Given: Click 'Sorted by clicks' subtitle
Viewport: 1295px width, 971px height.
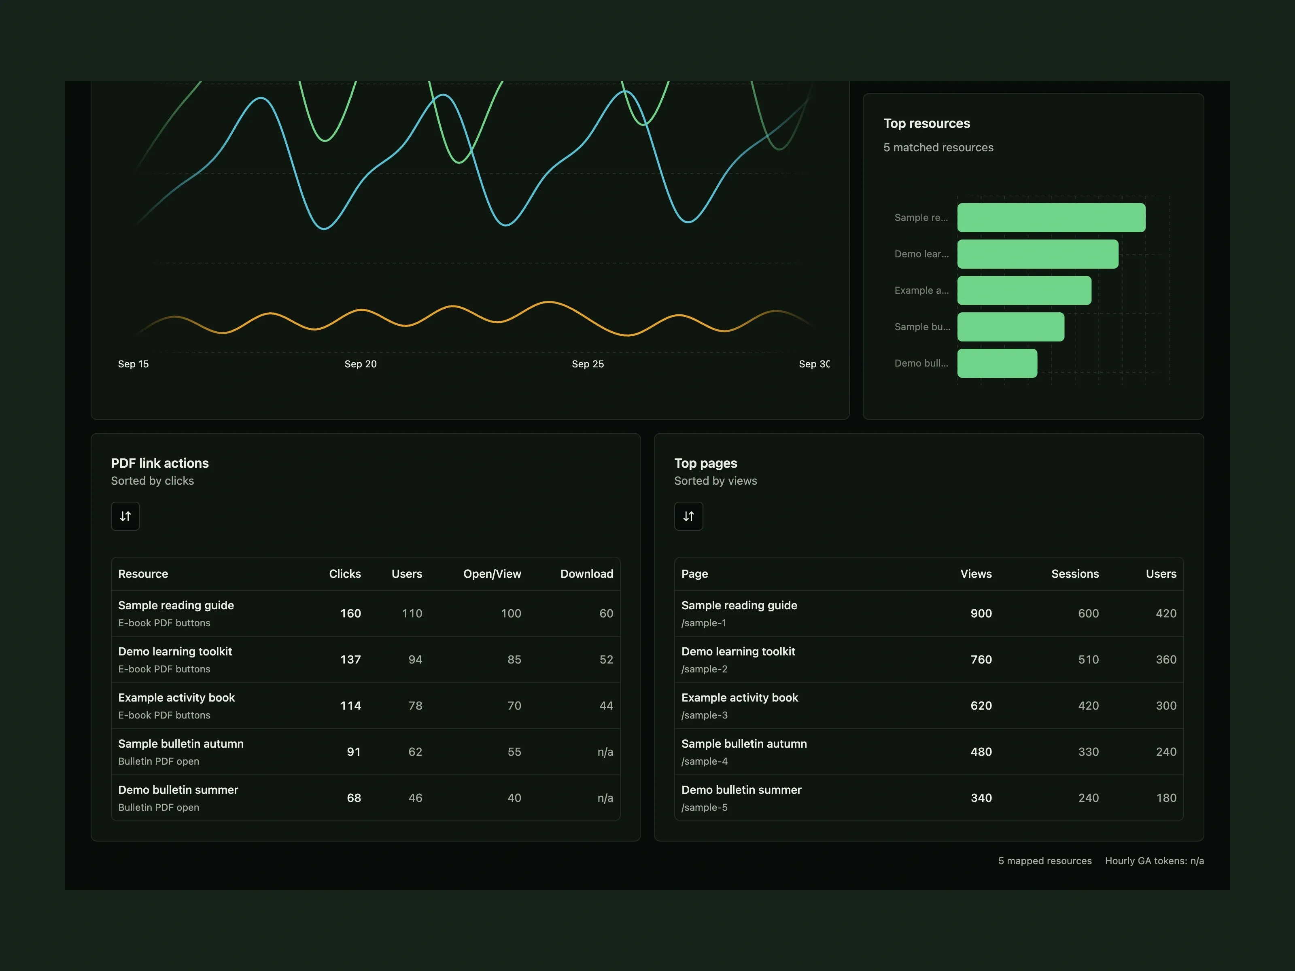Looking at the screenshot, I should (152, 481).
